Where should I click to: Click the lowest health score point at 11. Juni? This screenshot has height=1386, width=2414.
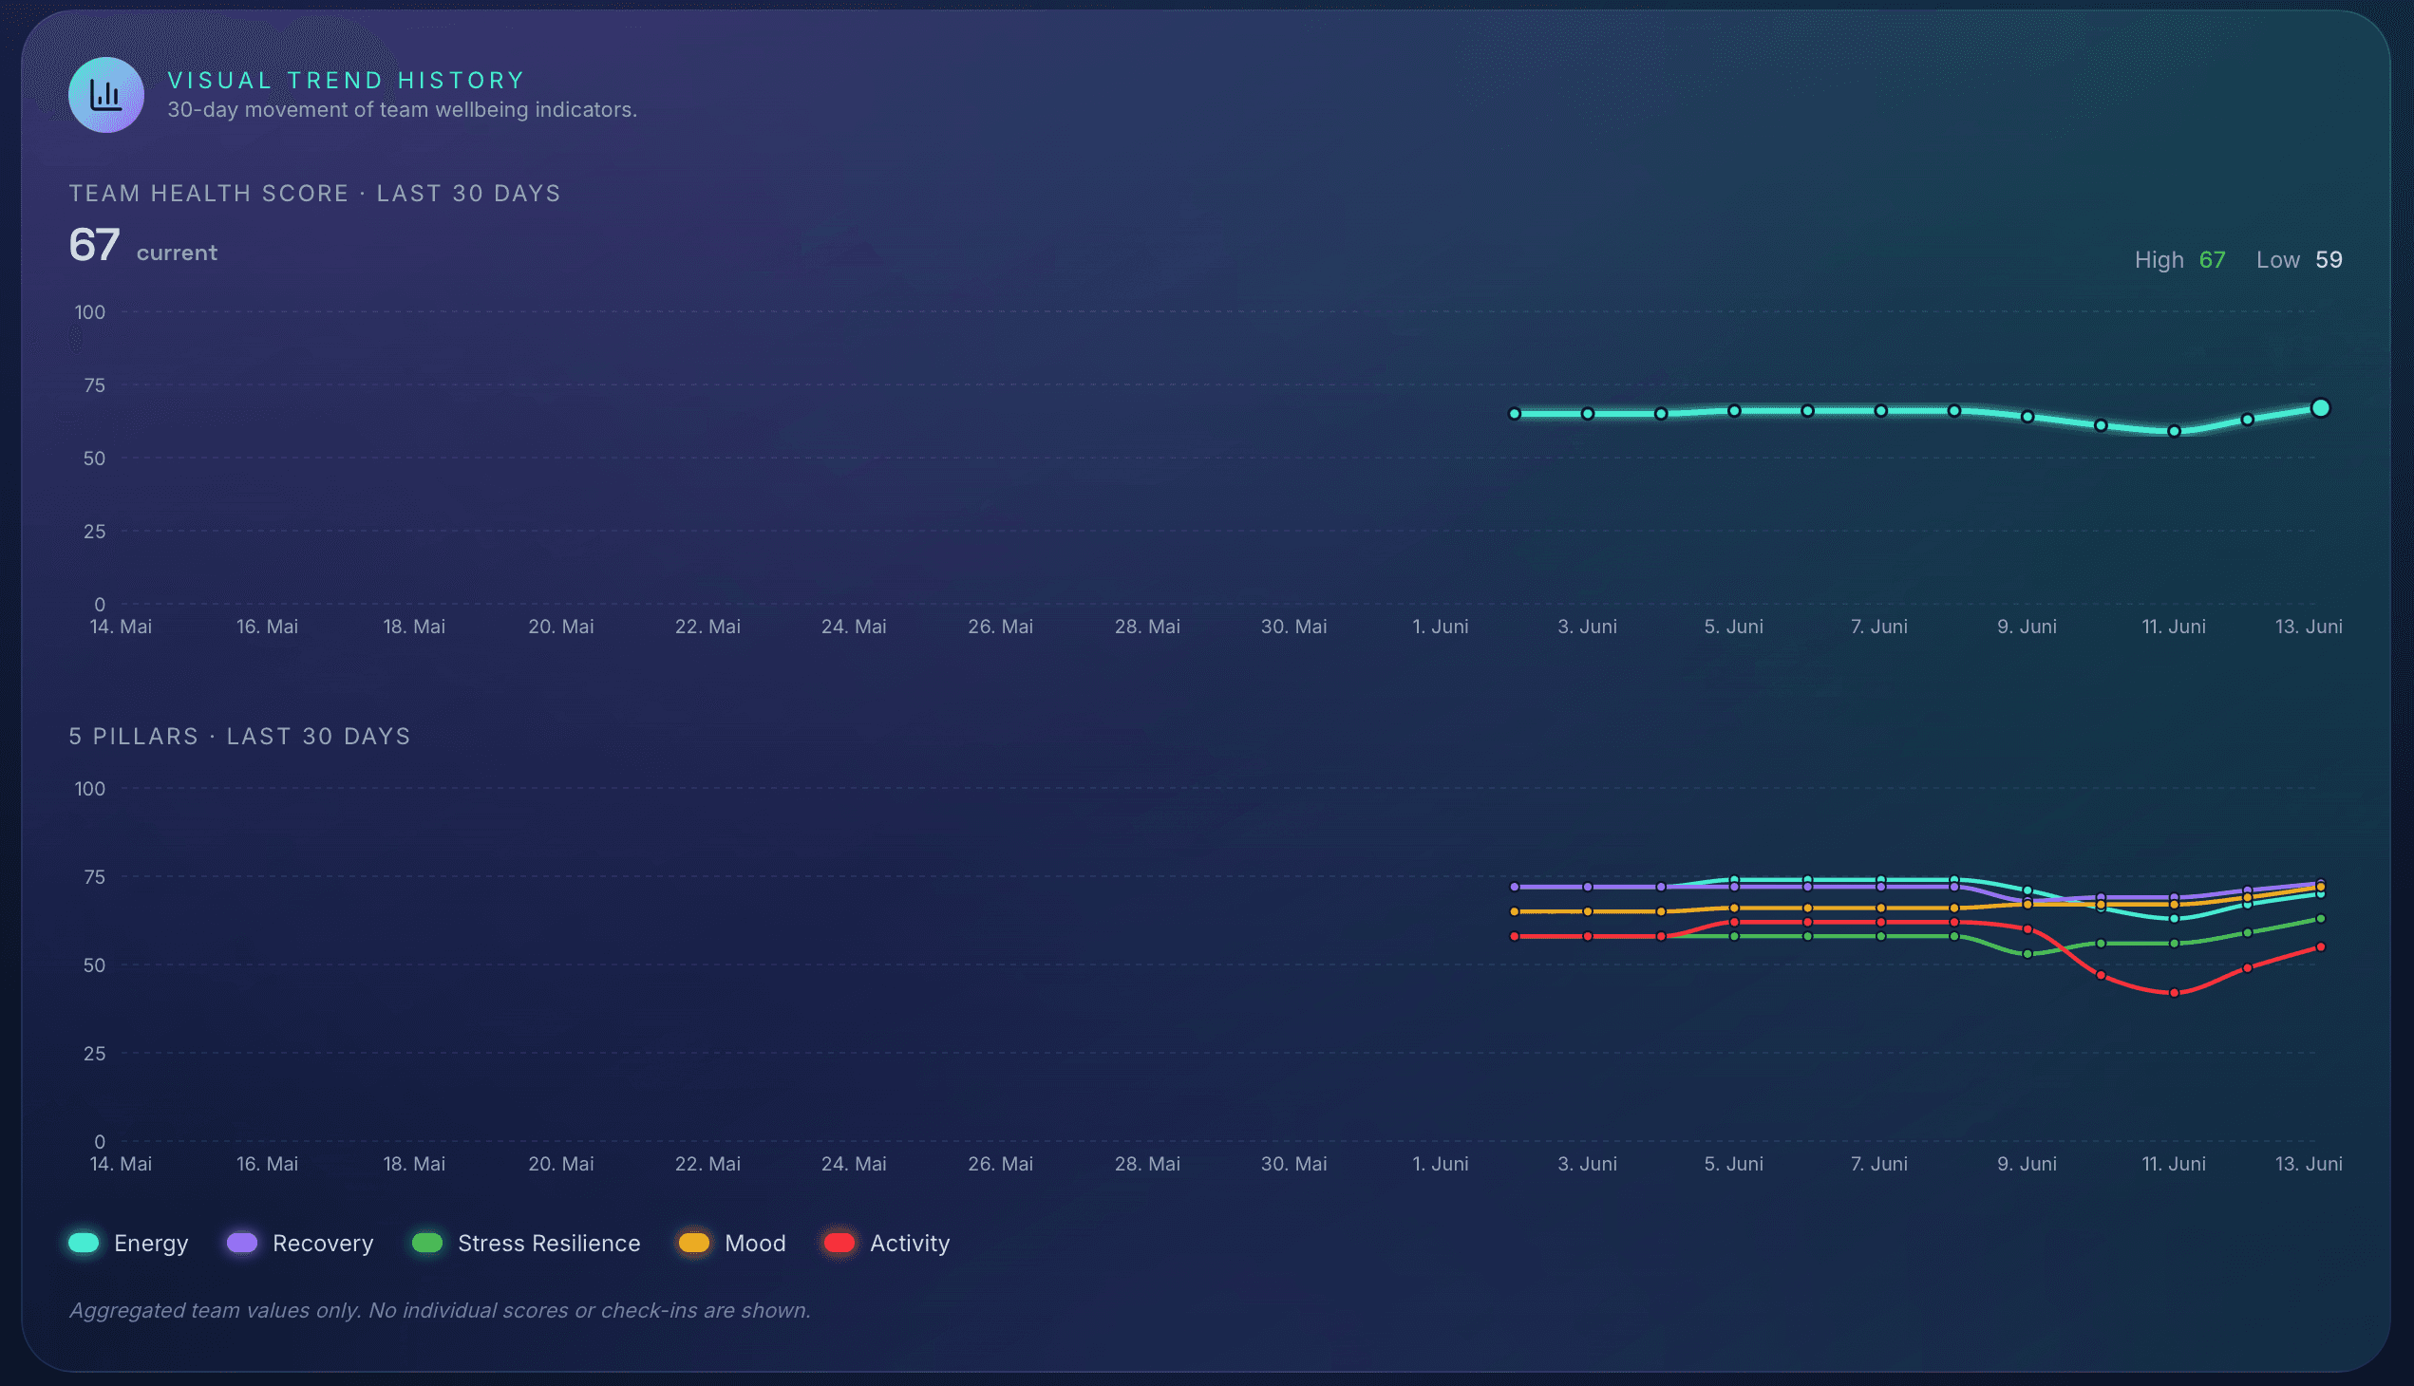click(x=2174, y=431)
